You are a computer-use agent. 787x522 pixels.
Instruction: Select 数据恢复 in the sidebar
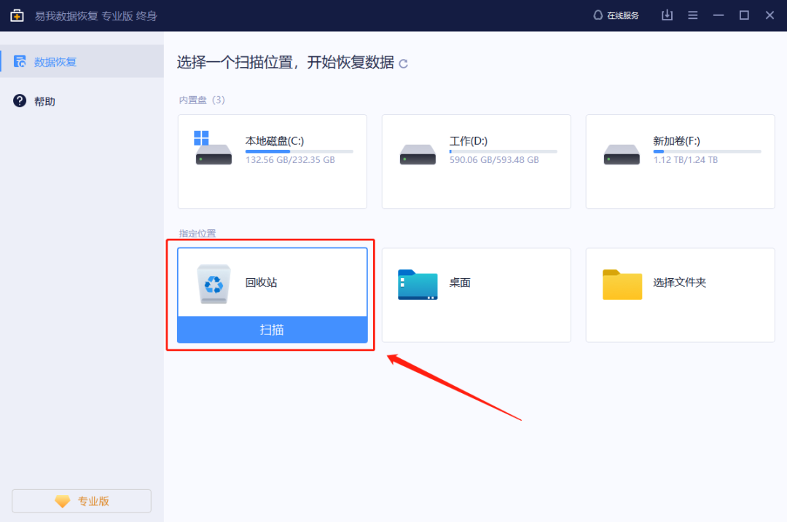coord(82,61)
